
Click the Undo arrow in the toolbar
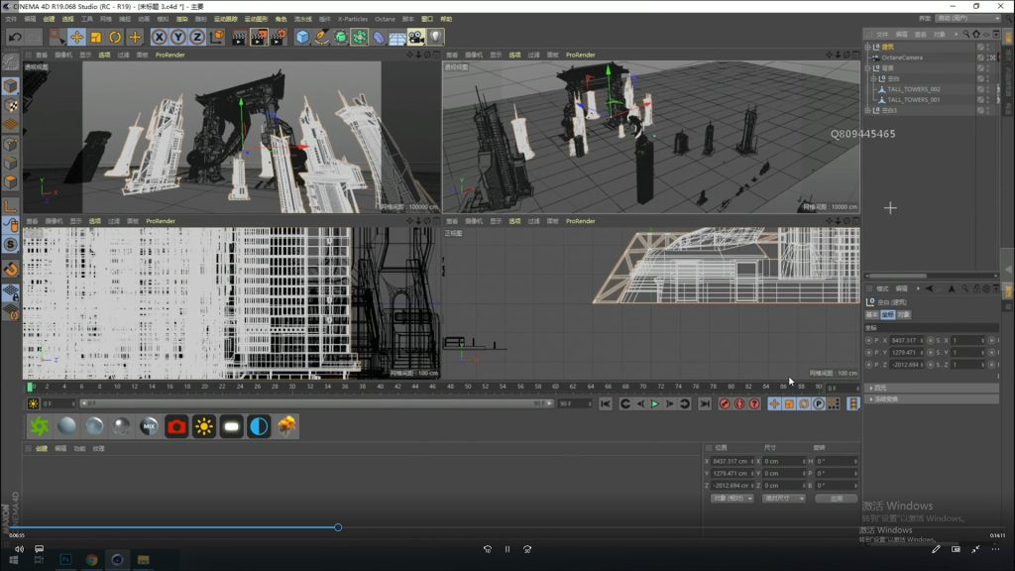(14, 38)
